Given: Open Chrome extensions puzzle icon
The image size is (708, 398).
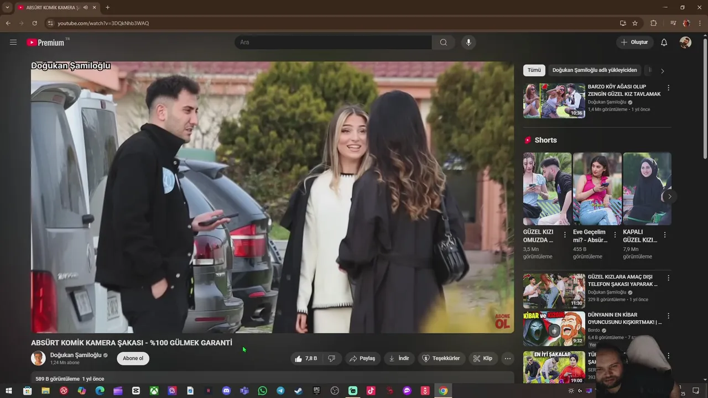Looking at the screenshot, I should [654, 23].
